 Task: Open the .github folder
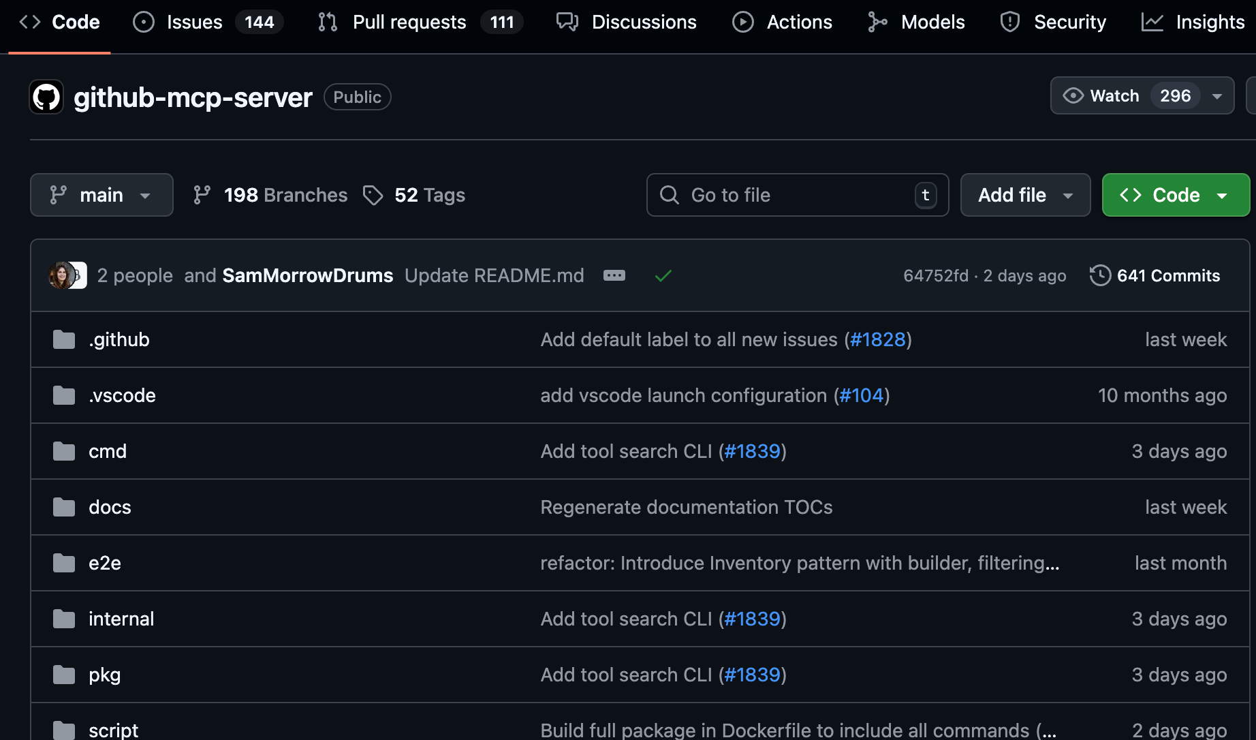pos(119,339)
